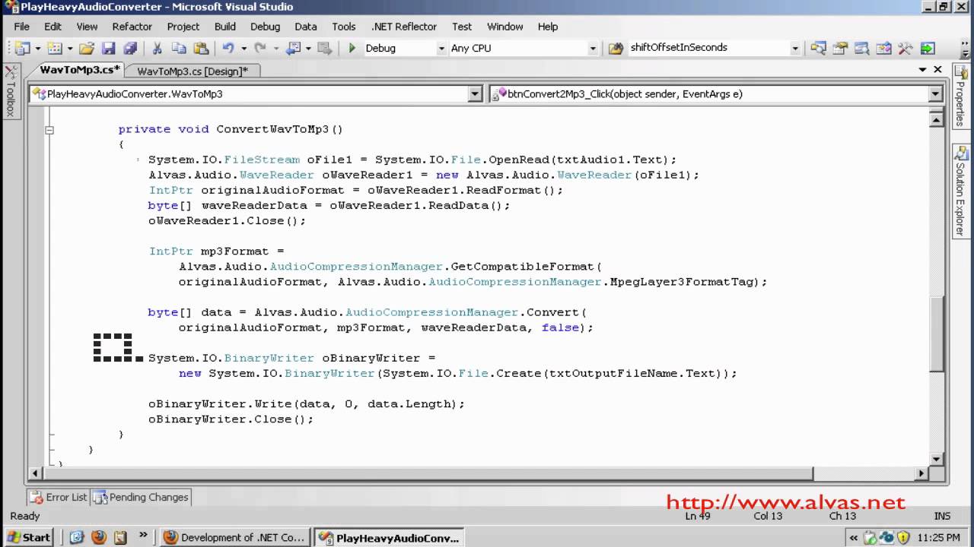
Task: Click the Navigate Backward toolbar icon
Action: (294, 48)
